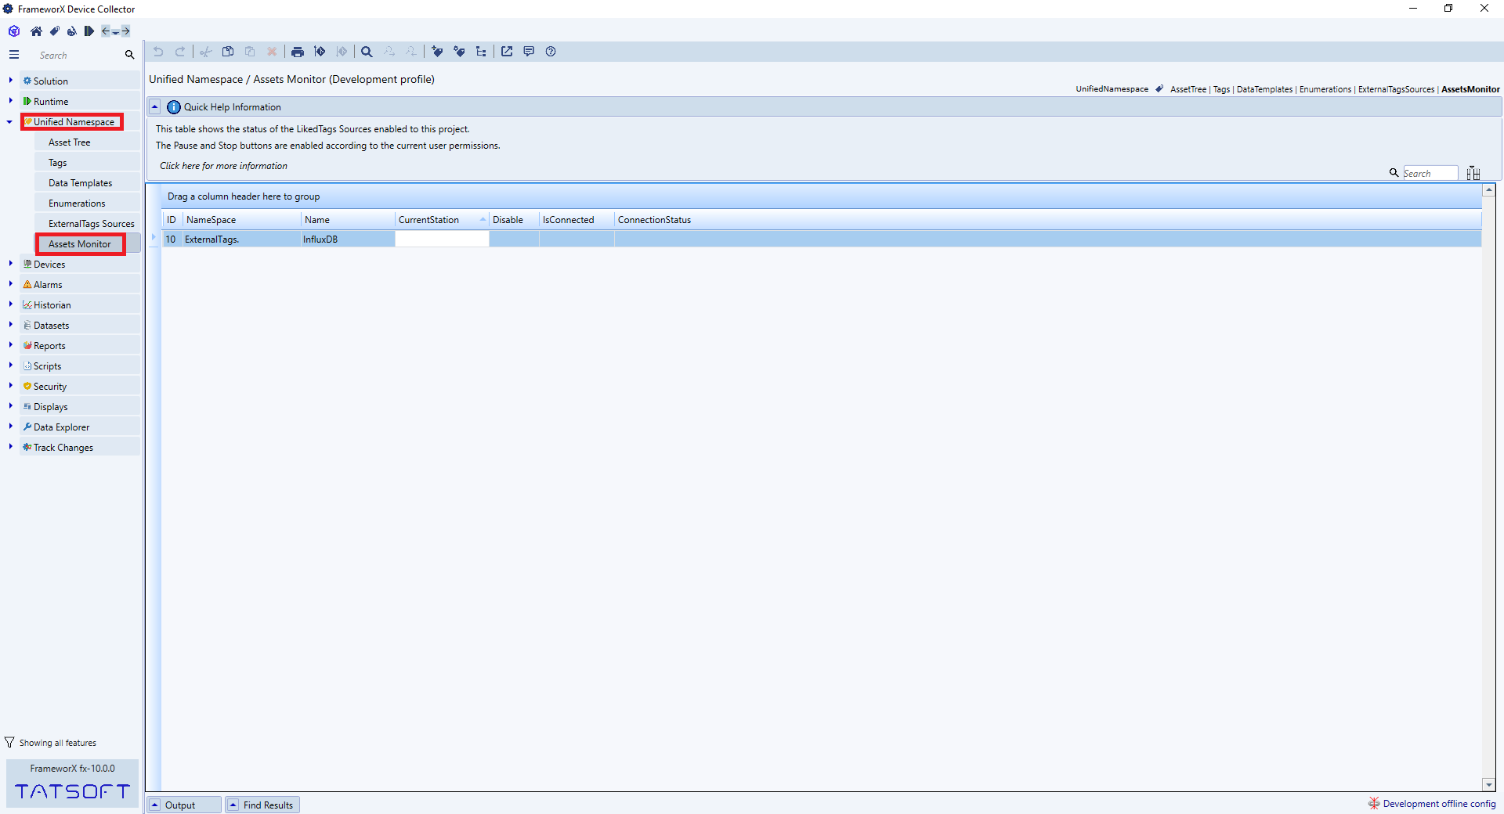This screenshot has height=814, width=1504.
Task: Click the Home icon in top toolbar
Action: pos(36,31)
